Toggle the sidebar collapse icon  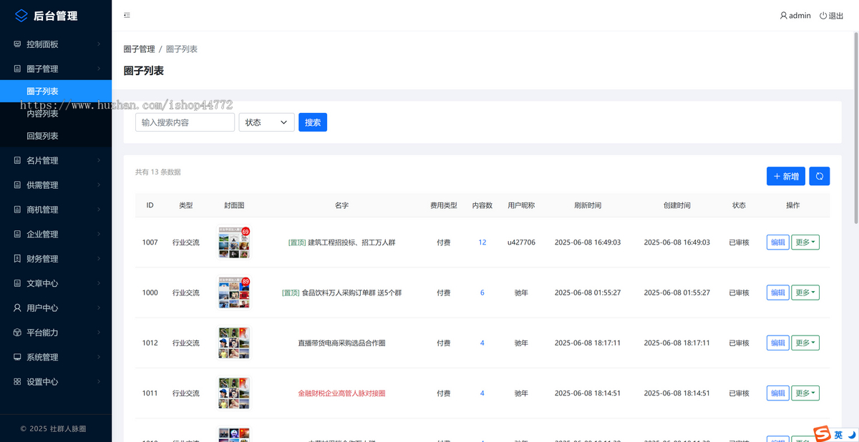tap(127, 15)
